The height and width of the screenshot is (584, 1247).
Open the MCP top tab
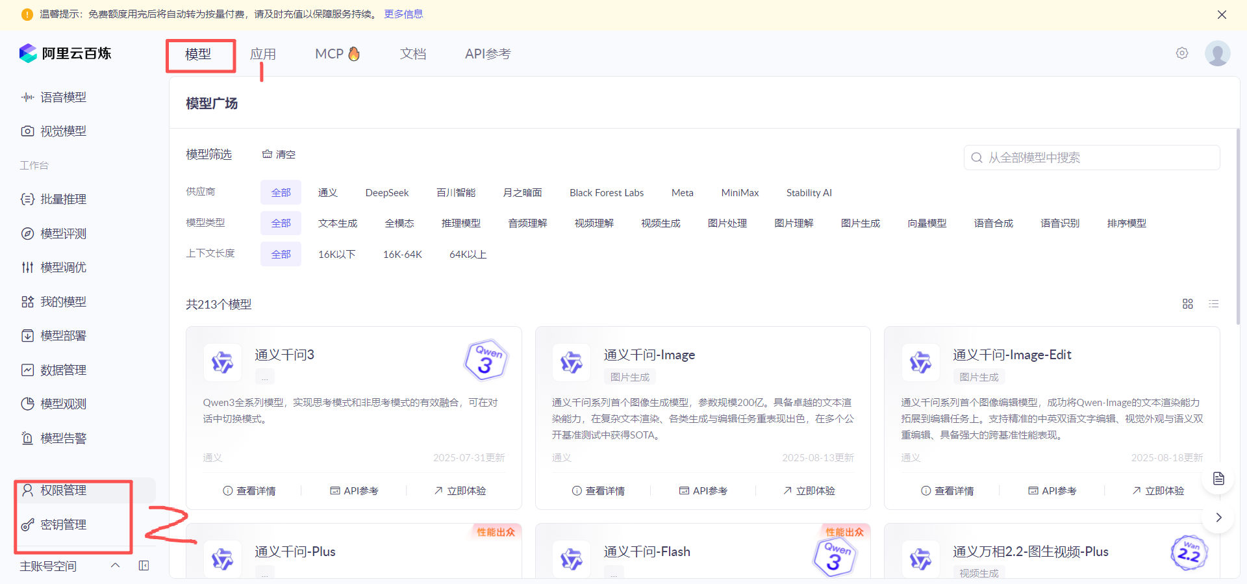pyautogui.click(x=337, y=54)
